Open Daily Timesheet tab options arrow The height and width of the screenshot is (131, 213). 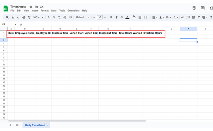coord(47,125)
